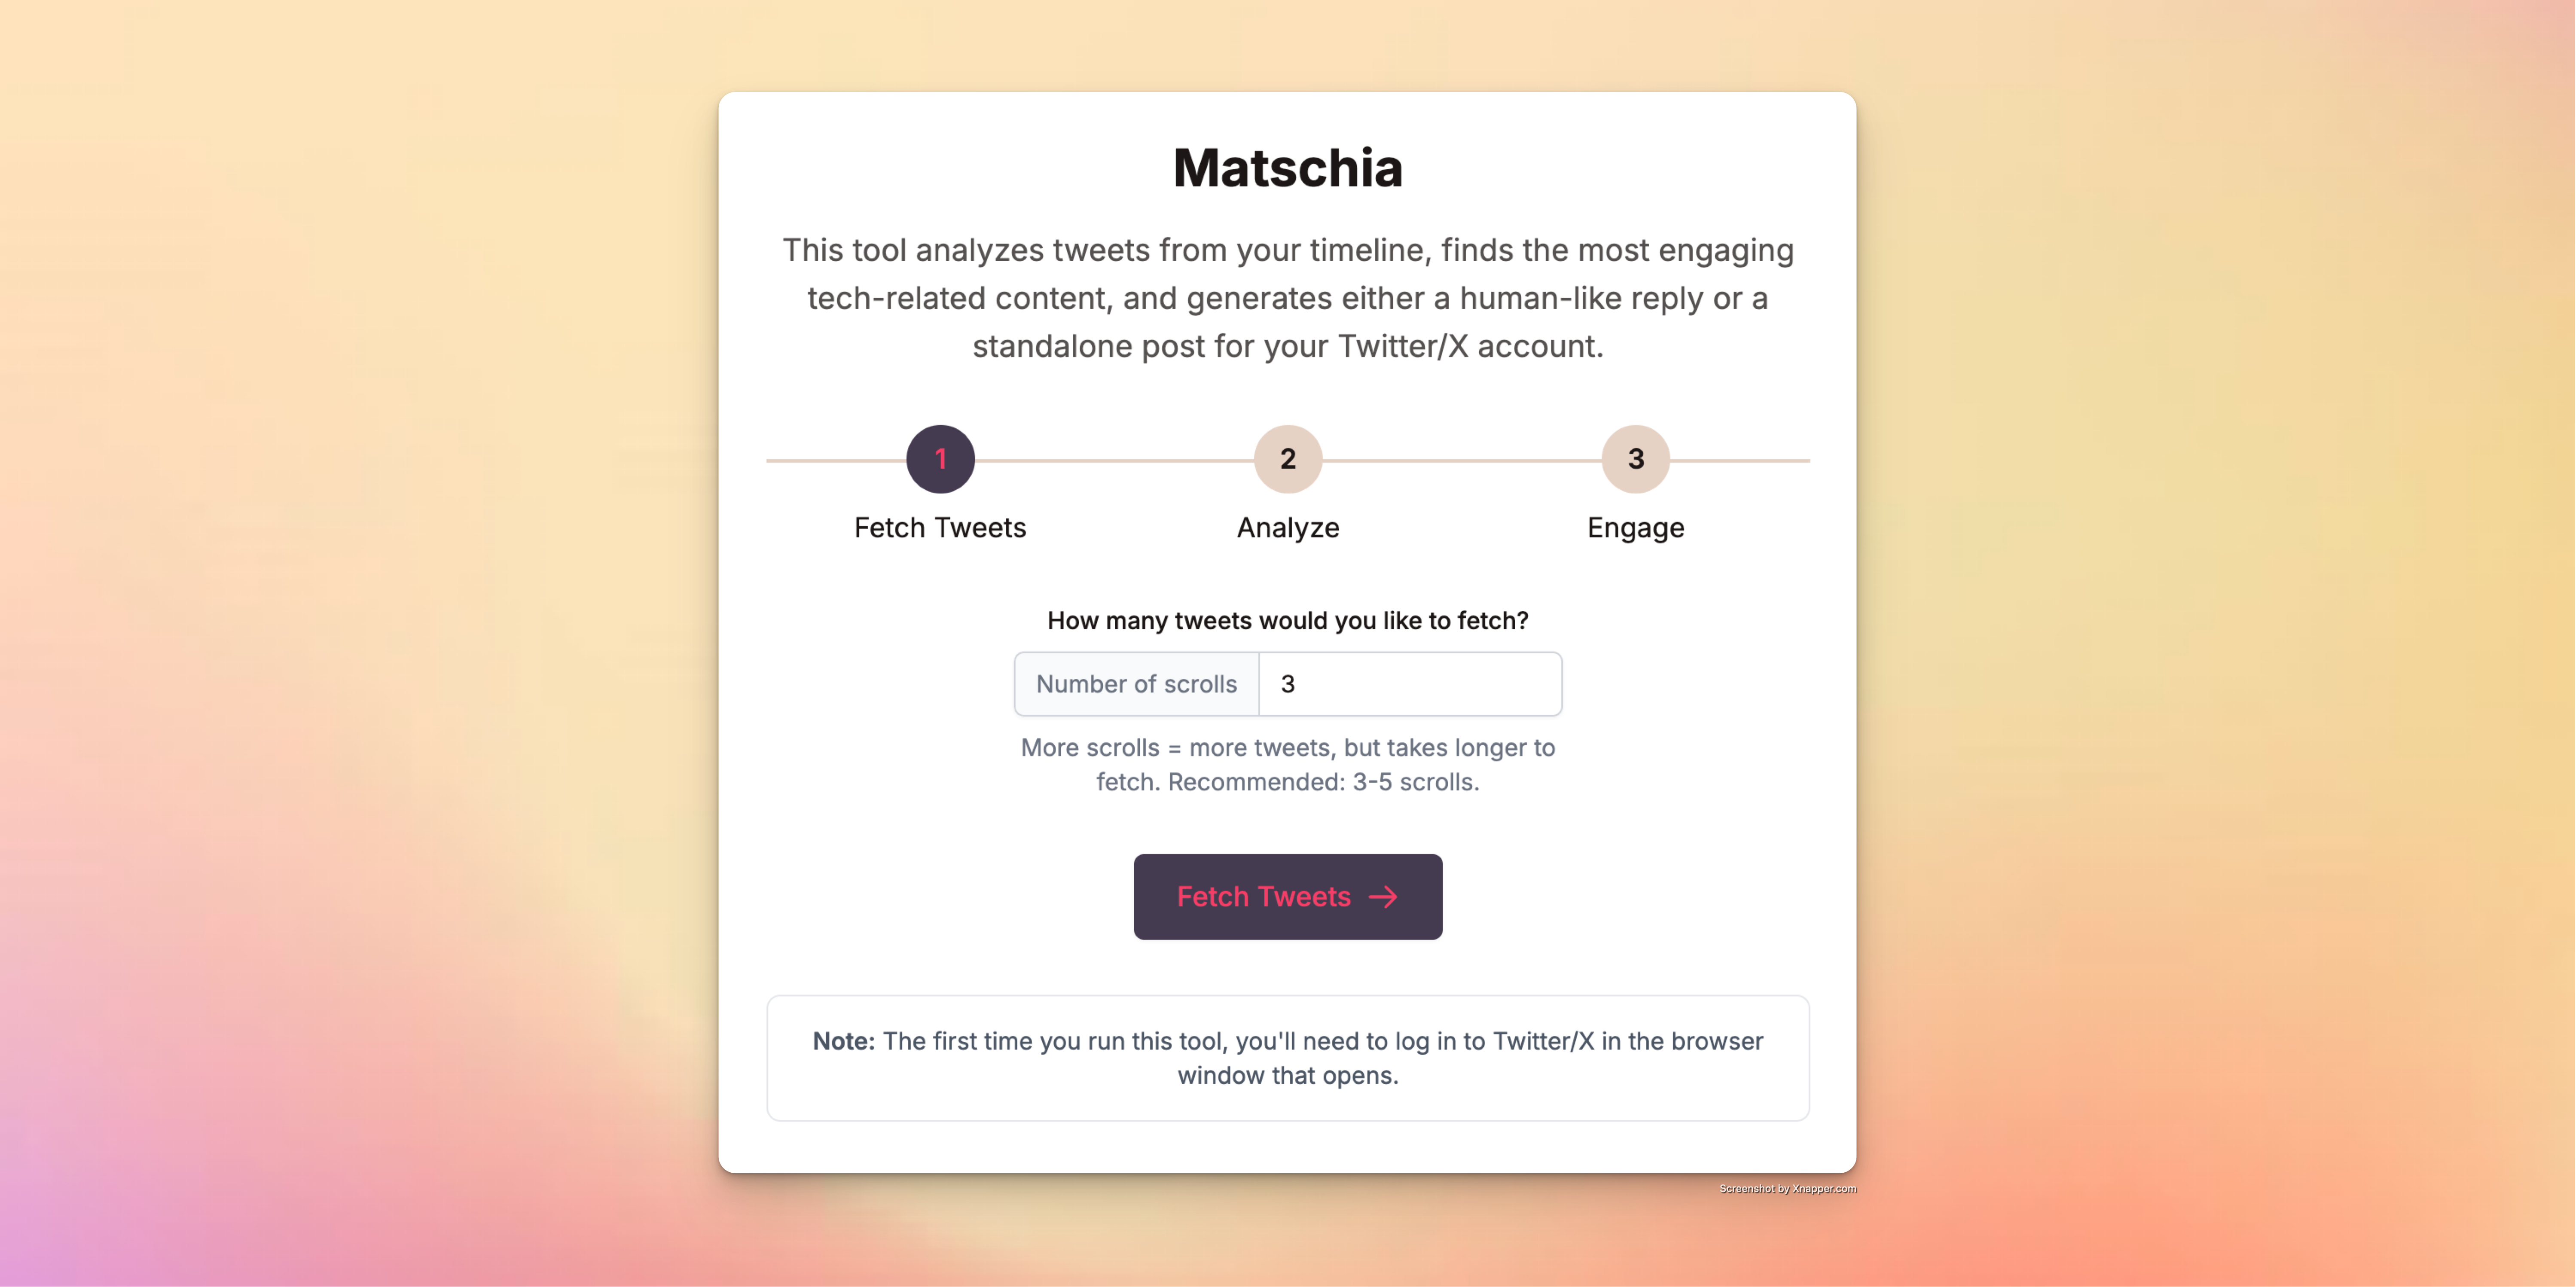Click the recommended scrolls hint text

tap(1288, 764)
